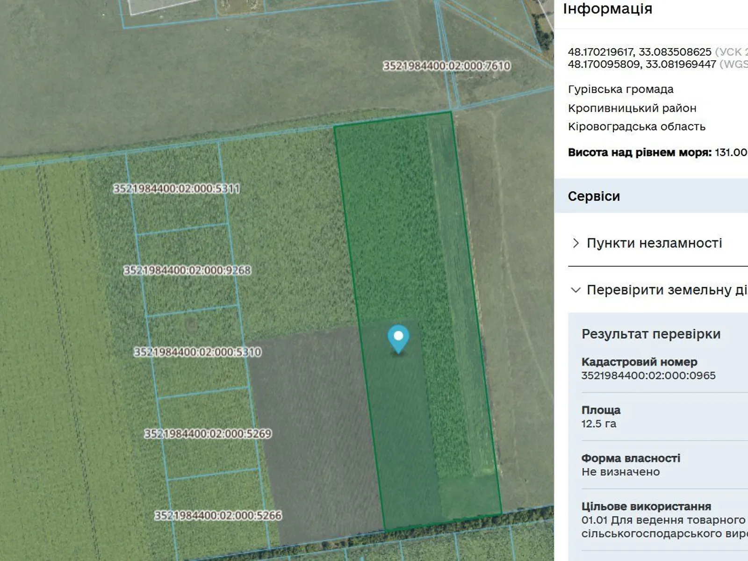Screen dimensions: 748x561
Task: Click the blue location pin marker
Action: [398, 338]
